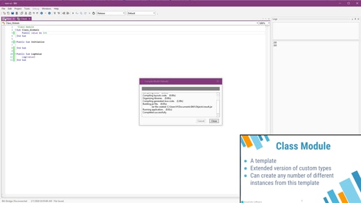Click the Navigate Forward blue arrow icon

tap(49, 14)
